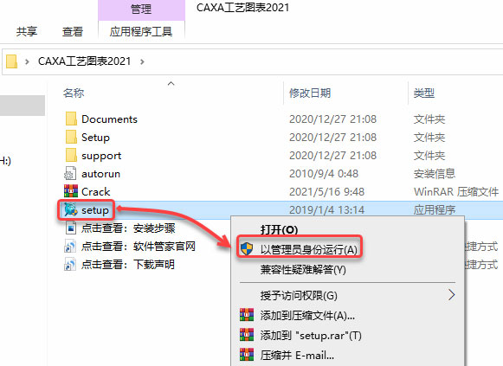
Task: Expand chevron after CAXA工艺图表2021 breadcrumb
Action: click(142, 61)
